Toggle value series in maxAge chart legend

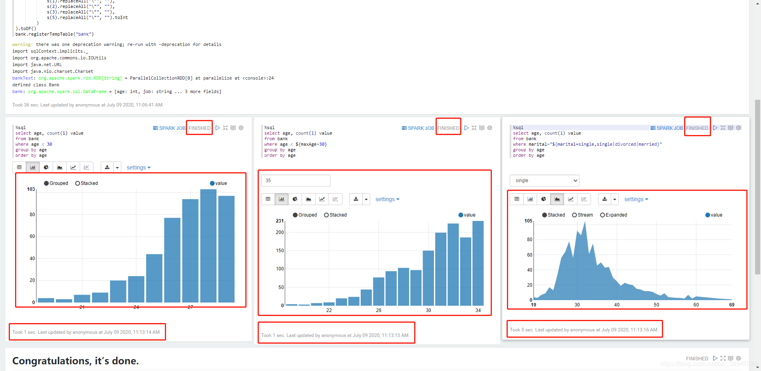(x=467, y=215)
